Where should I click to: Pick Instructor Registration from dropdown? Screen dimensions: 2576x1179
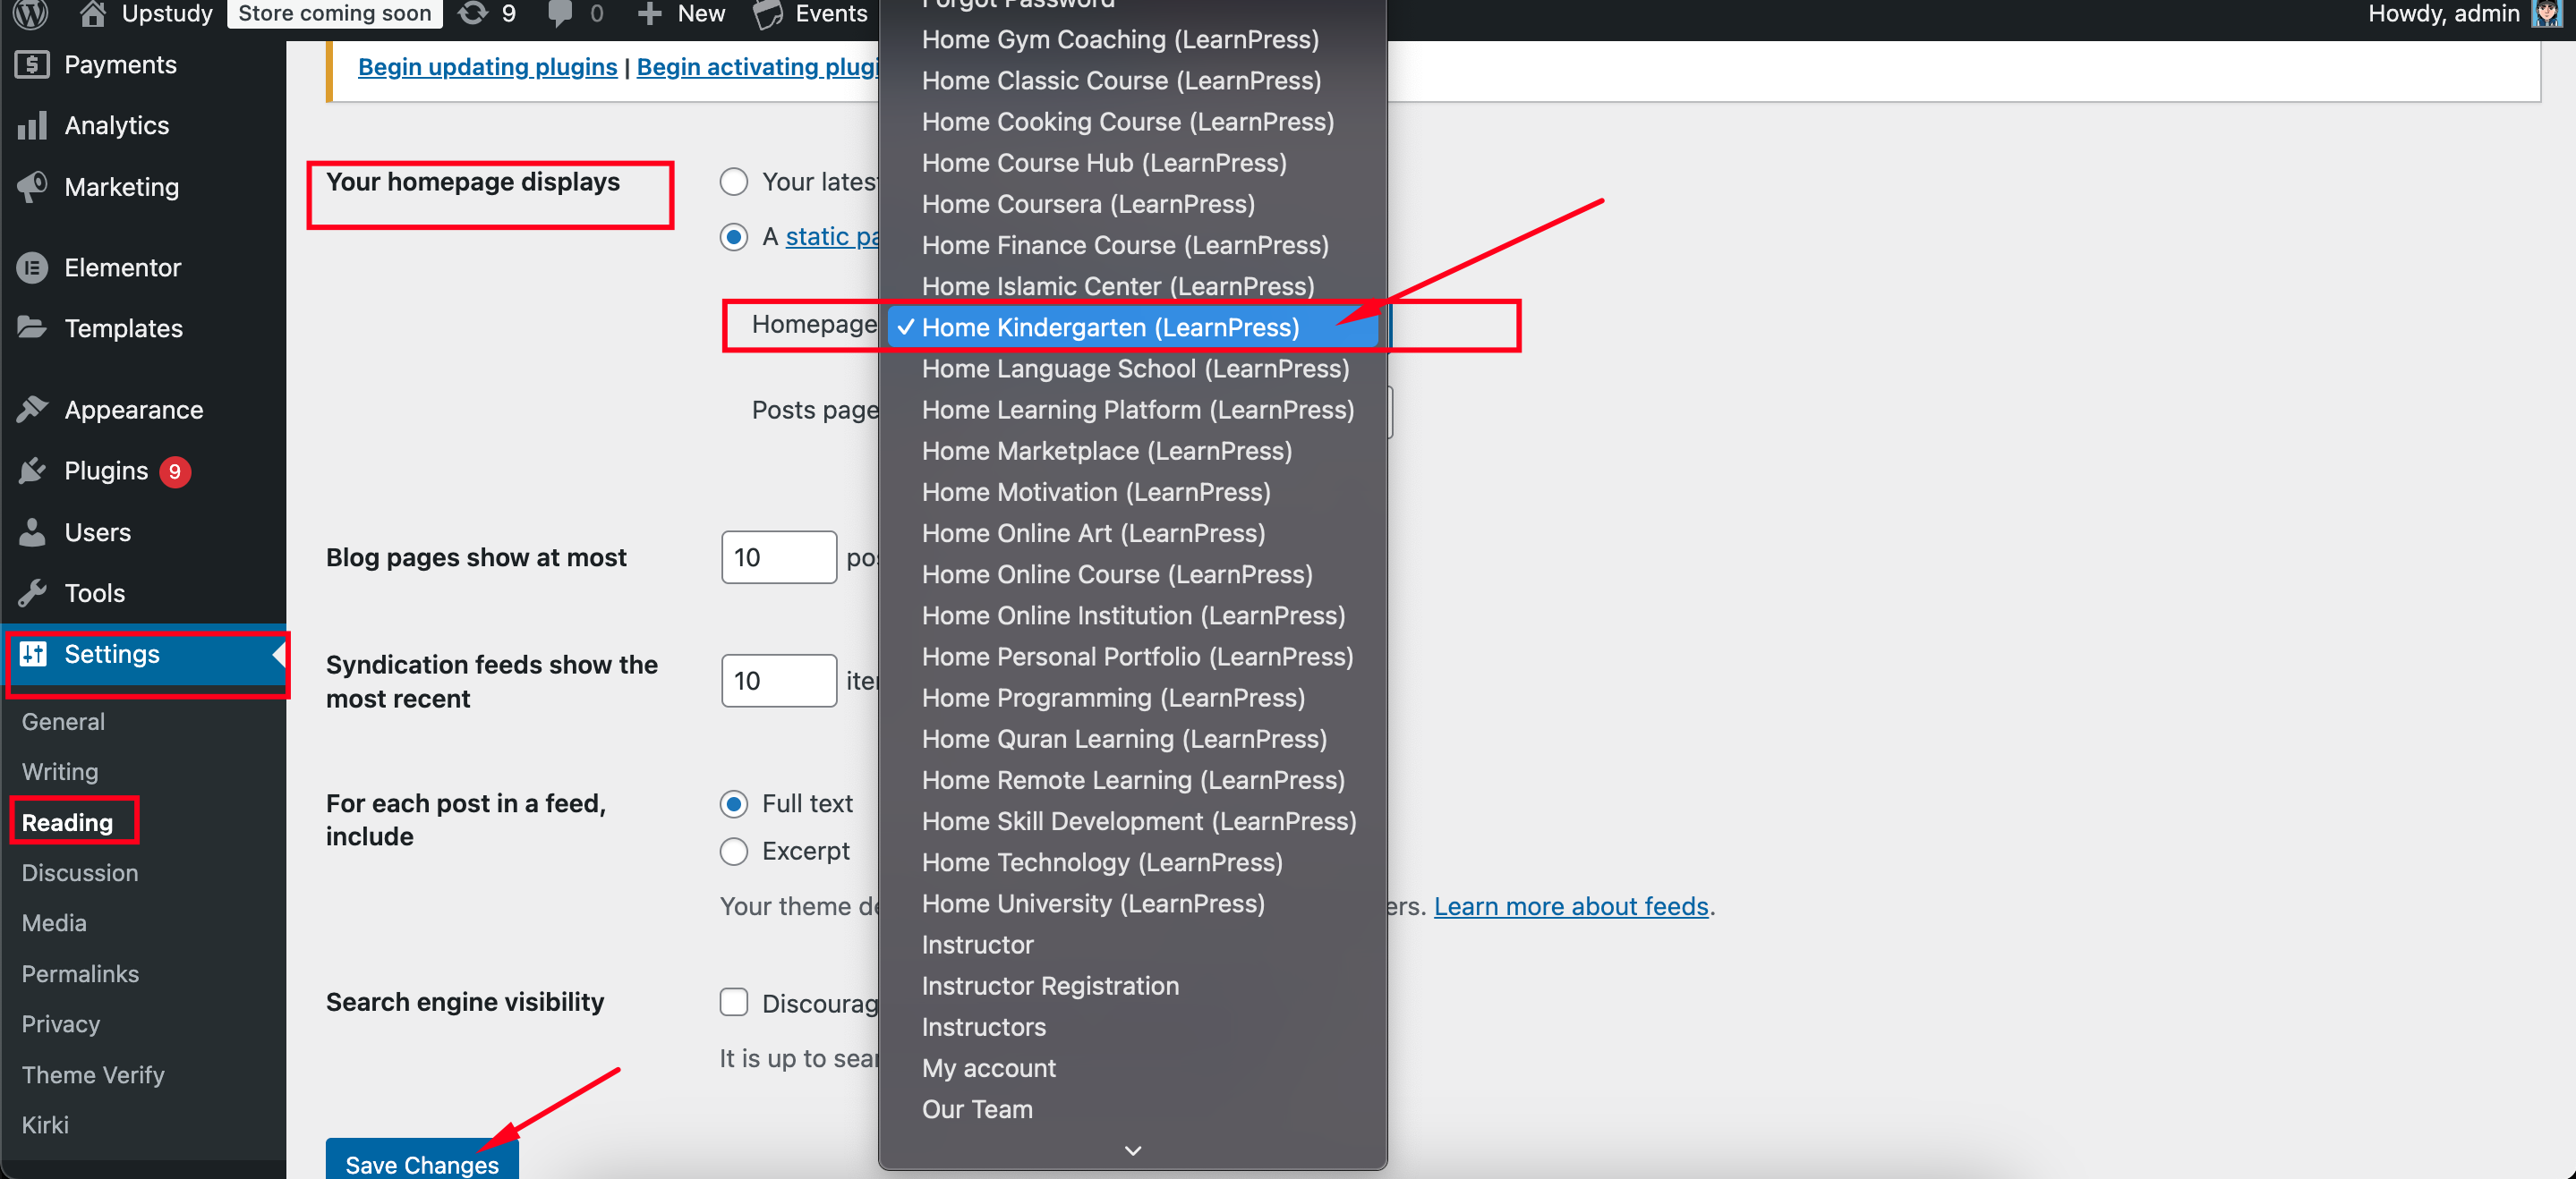click(1133, 986)
